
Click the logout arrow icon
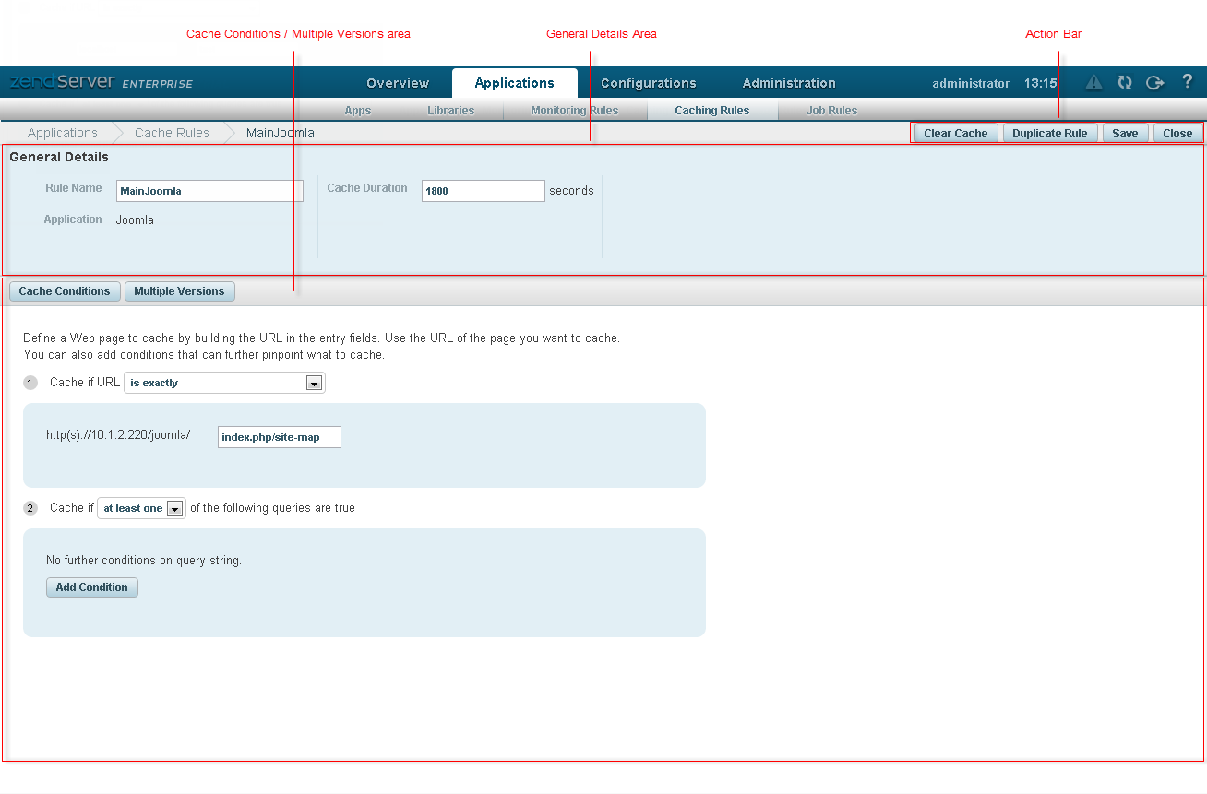(1154, 83)
